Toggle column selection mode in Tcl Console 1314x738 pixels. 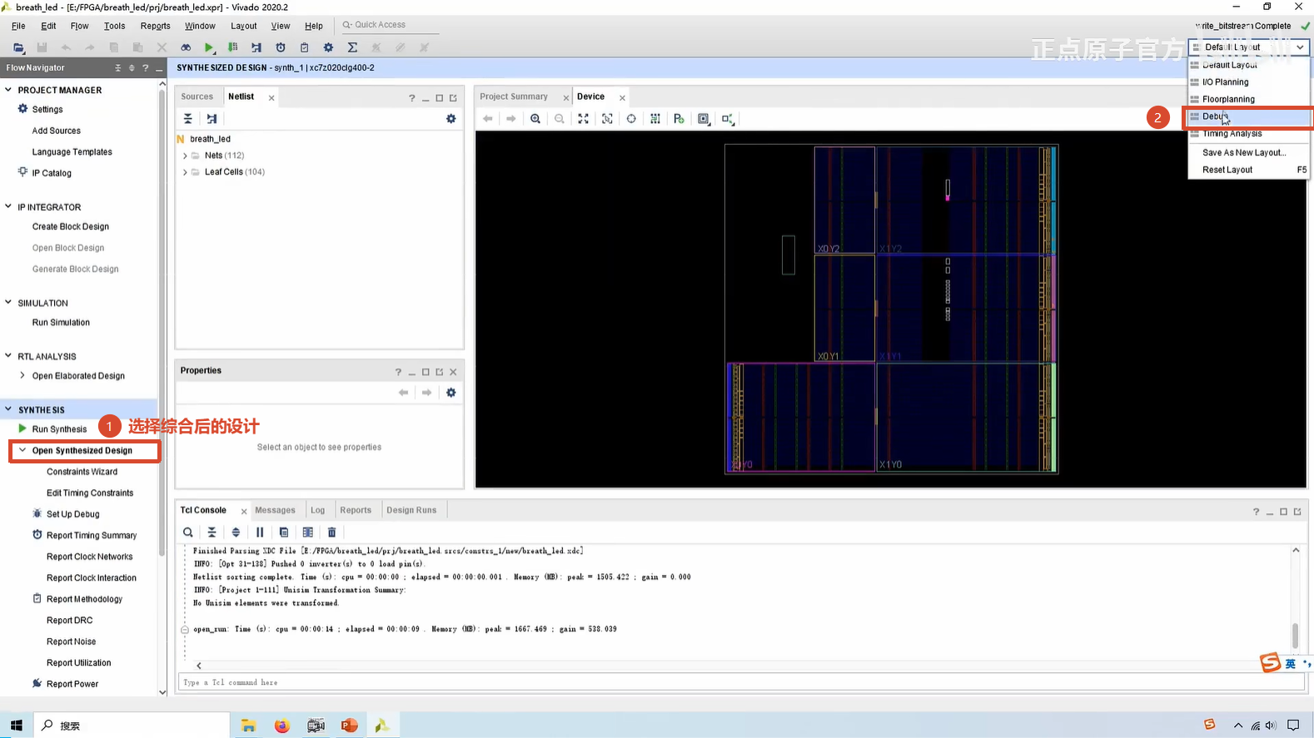308,532
